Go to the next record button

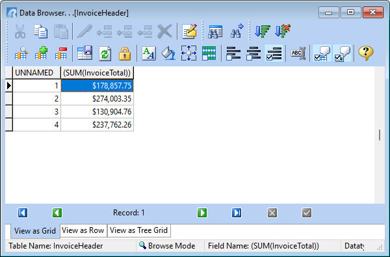pyautogui.click(x=202, y=213)
